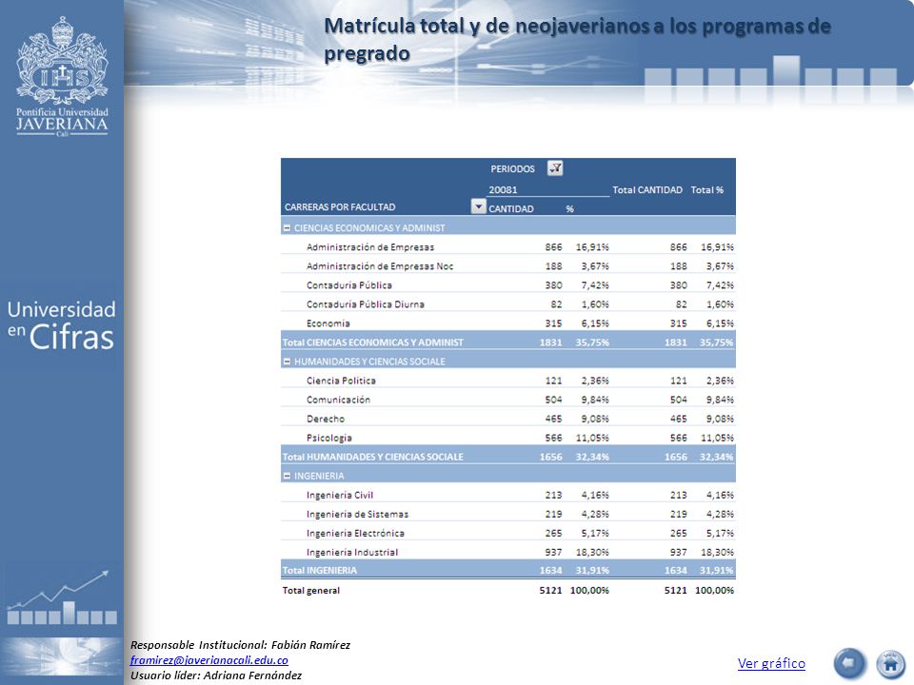Select the Contaduría Pública Diurna row label
The width and height of the screenshot is (914, 685).
click(x=366, y=304)
